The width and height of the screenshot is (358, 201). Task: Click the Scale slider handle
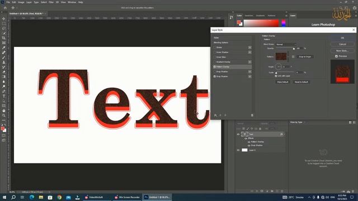(276, 73)
